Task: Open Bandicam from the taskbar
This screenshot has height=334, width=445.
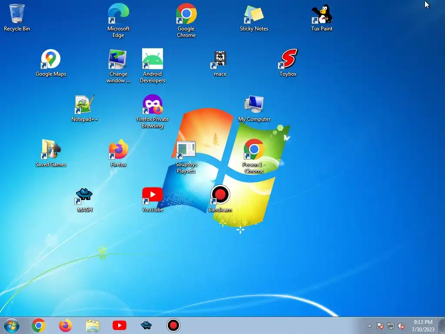Action: [173, 325]
